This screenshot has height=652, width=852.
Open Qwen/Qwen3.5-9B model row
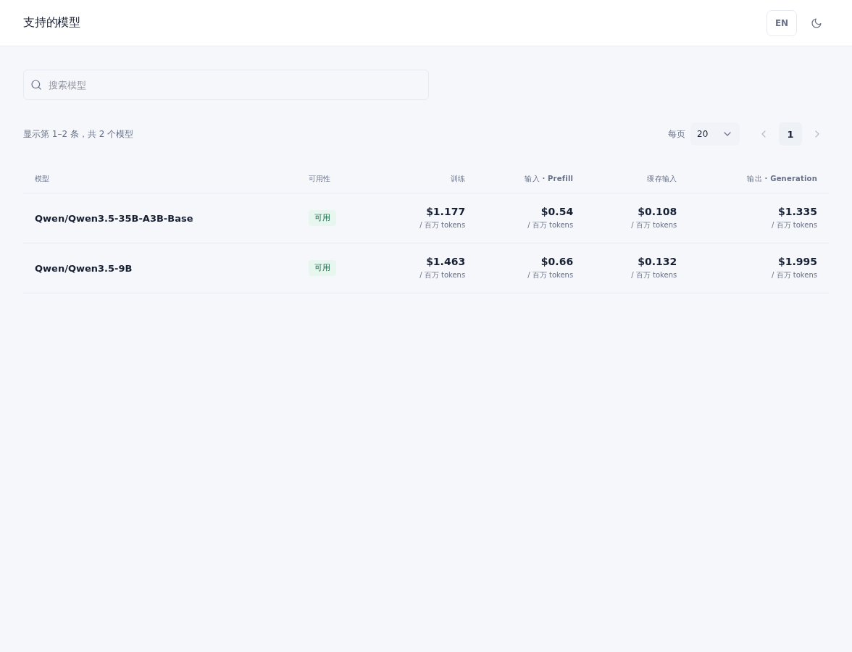tap(426, 268)
